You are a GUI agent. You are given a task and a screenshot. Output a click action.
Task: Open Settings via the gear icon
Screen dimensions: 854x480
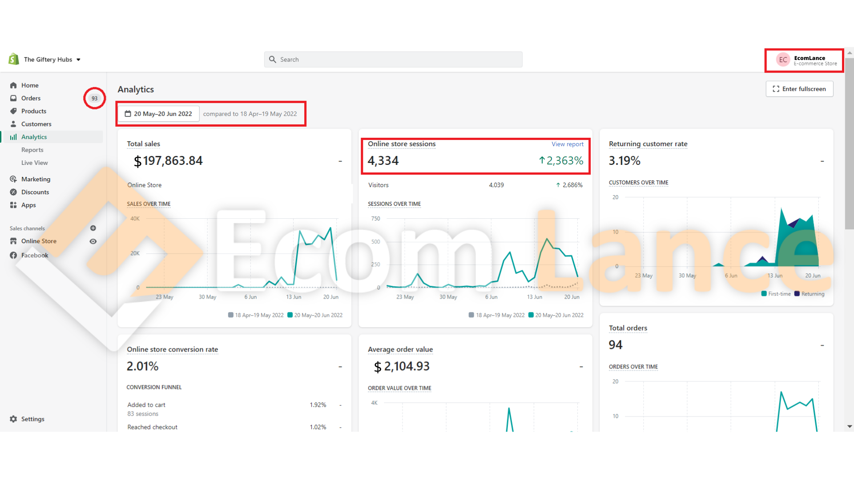pyautogui.click(x=13, y=419)
